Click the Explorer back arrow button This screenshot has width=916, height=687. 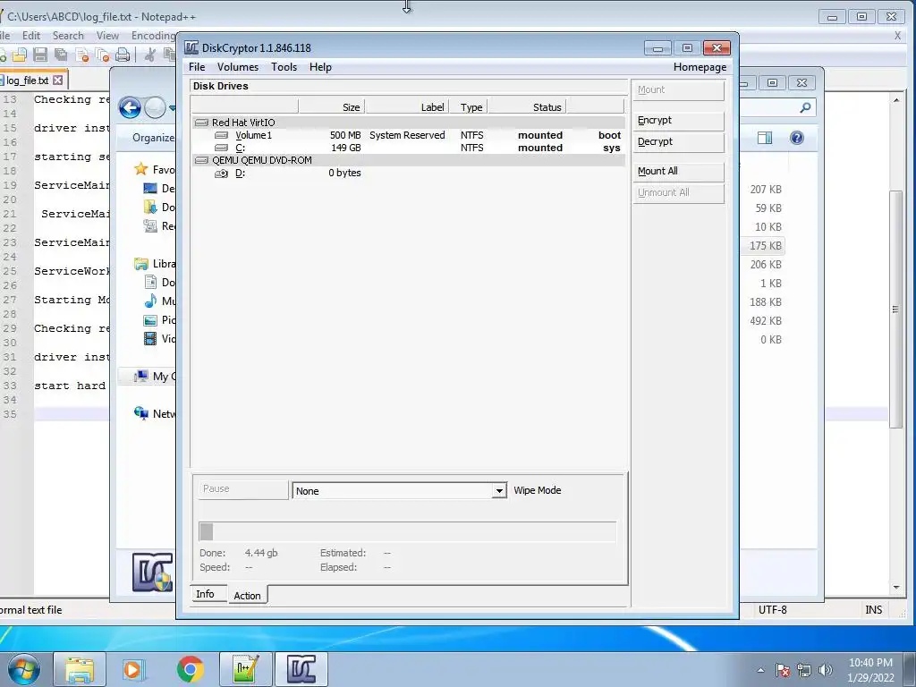tap(130, 107)
